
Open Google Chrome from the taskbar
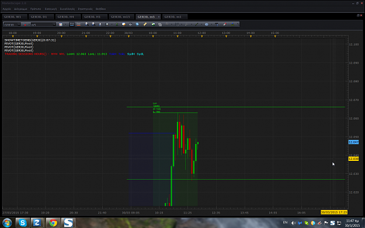(53, 223)
